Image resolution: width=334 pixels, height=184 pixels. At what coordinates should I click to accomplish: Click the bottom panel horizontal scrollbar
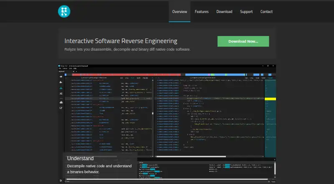pyautogui.click(x=167, y=179)
